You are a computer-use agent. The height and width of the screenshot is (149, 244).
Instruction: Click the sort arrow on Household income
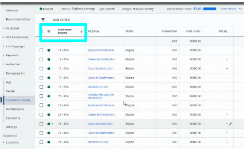tap(81, 32)
